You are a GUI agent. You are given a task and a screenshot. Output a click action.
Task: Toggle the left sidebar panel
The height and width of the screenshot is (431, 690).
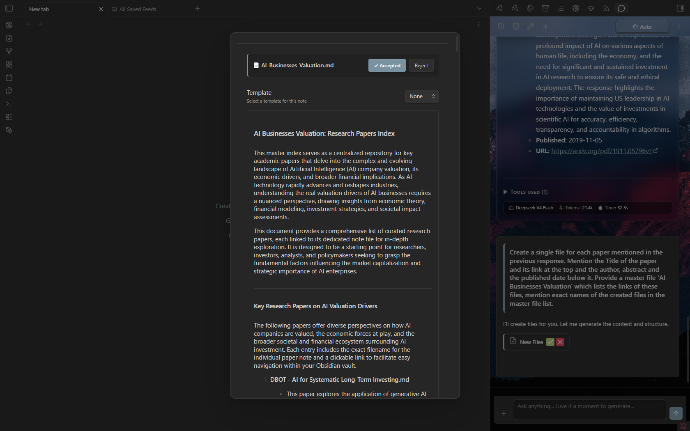tap(9, 8)
